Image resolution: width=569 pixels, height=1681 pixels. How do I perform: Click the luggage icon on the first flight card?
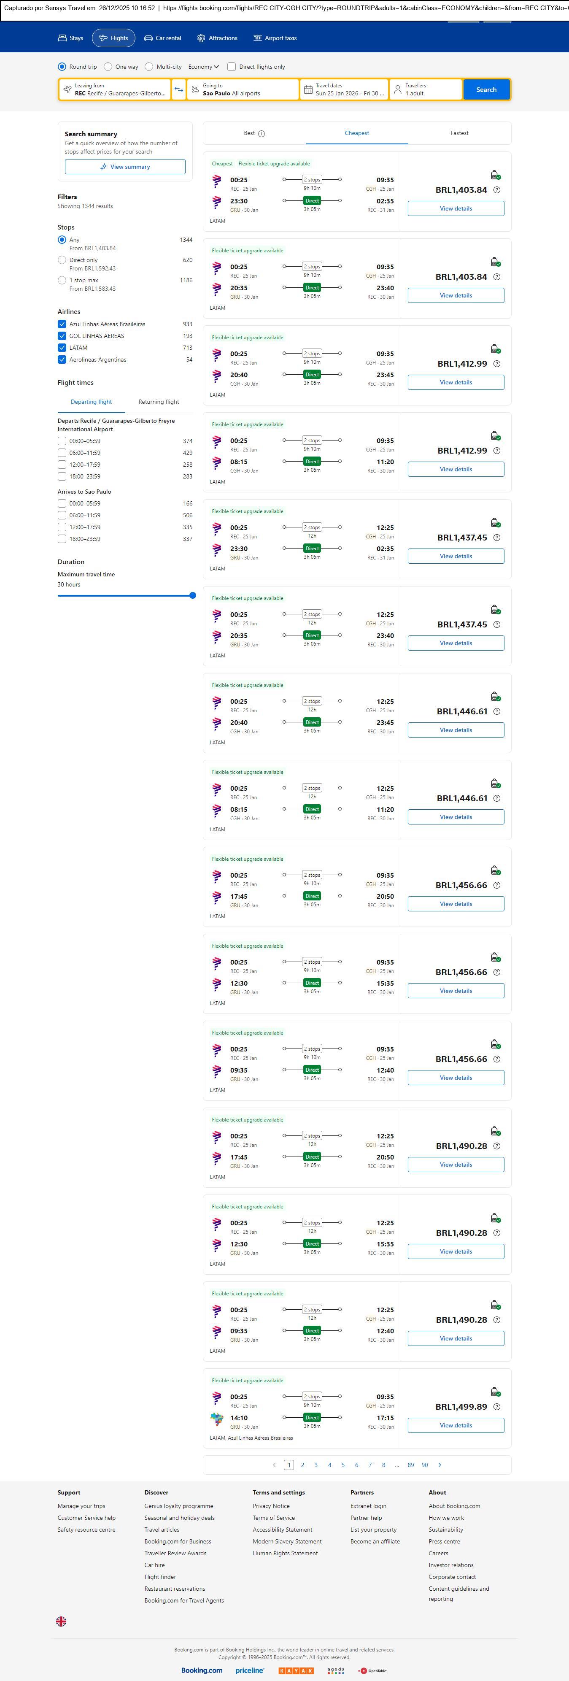495,175
